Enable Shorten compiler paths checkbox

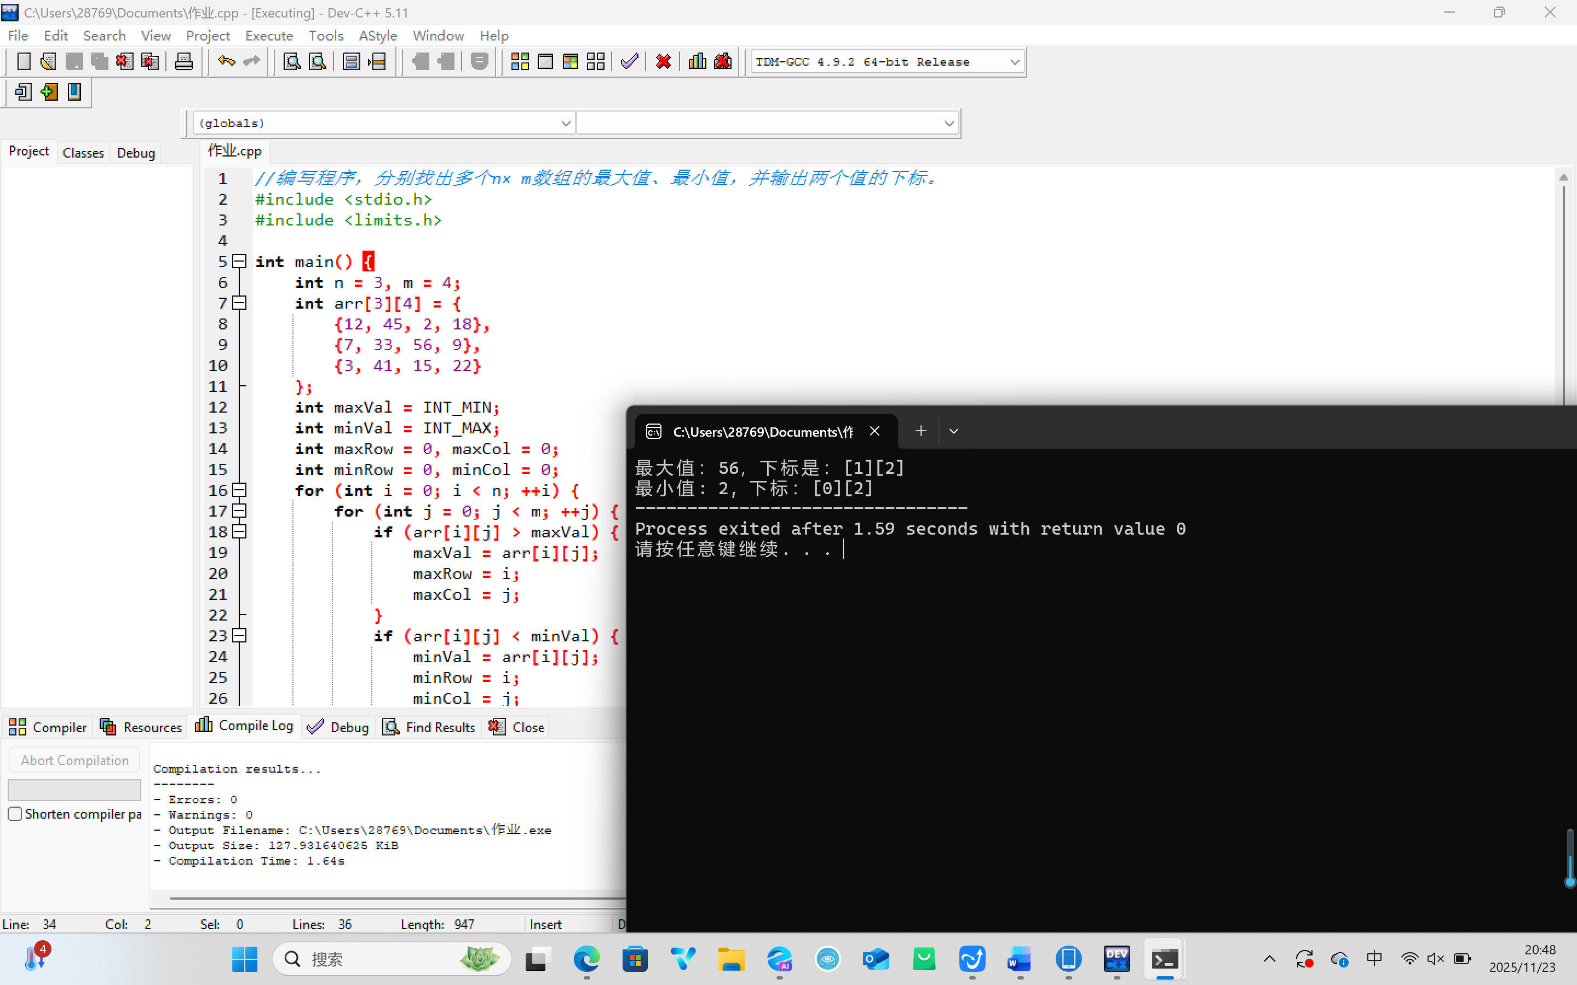[15, 814]
